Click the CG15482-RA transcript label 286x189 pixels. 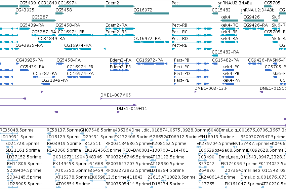pyautogui.click(x=225, y=52)
